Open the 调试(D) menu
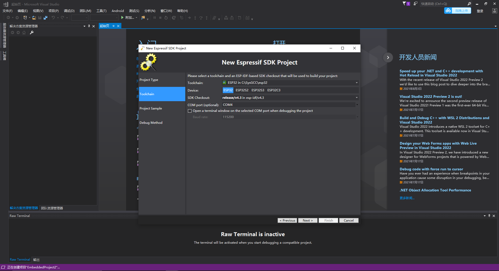499x271 pixels. coord(69,11)
